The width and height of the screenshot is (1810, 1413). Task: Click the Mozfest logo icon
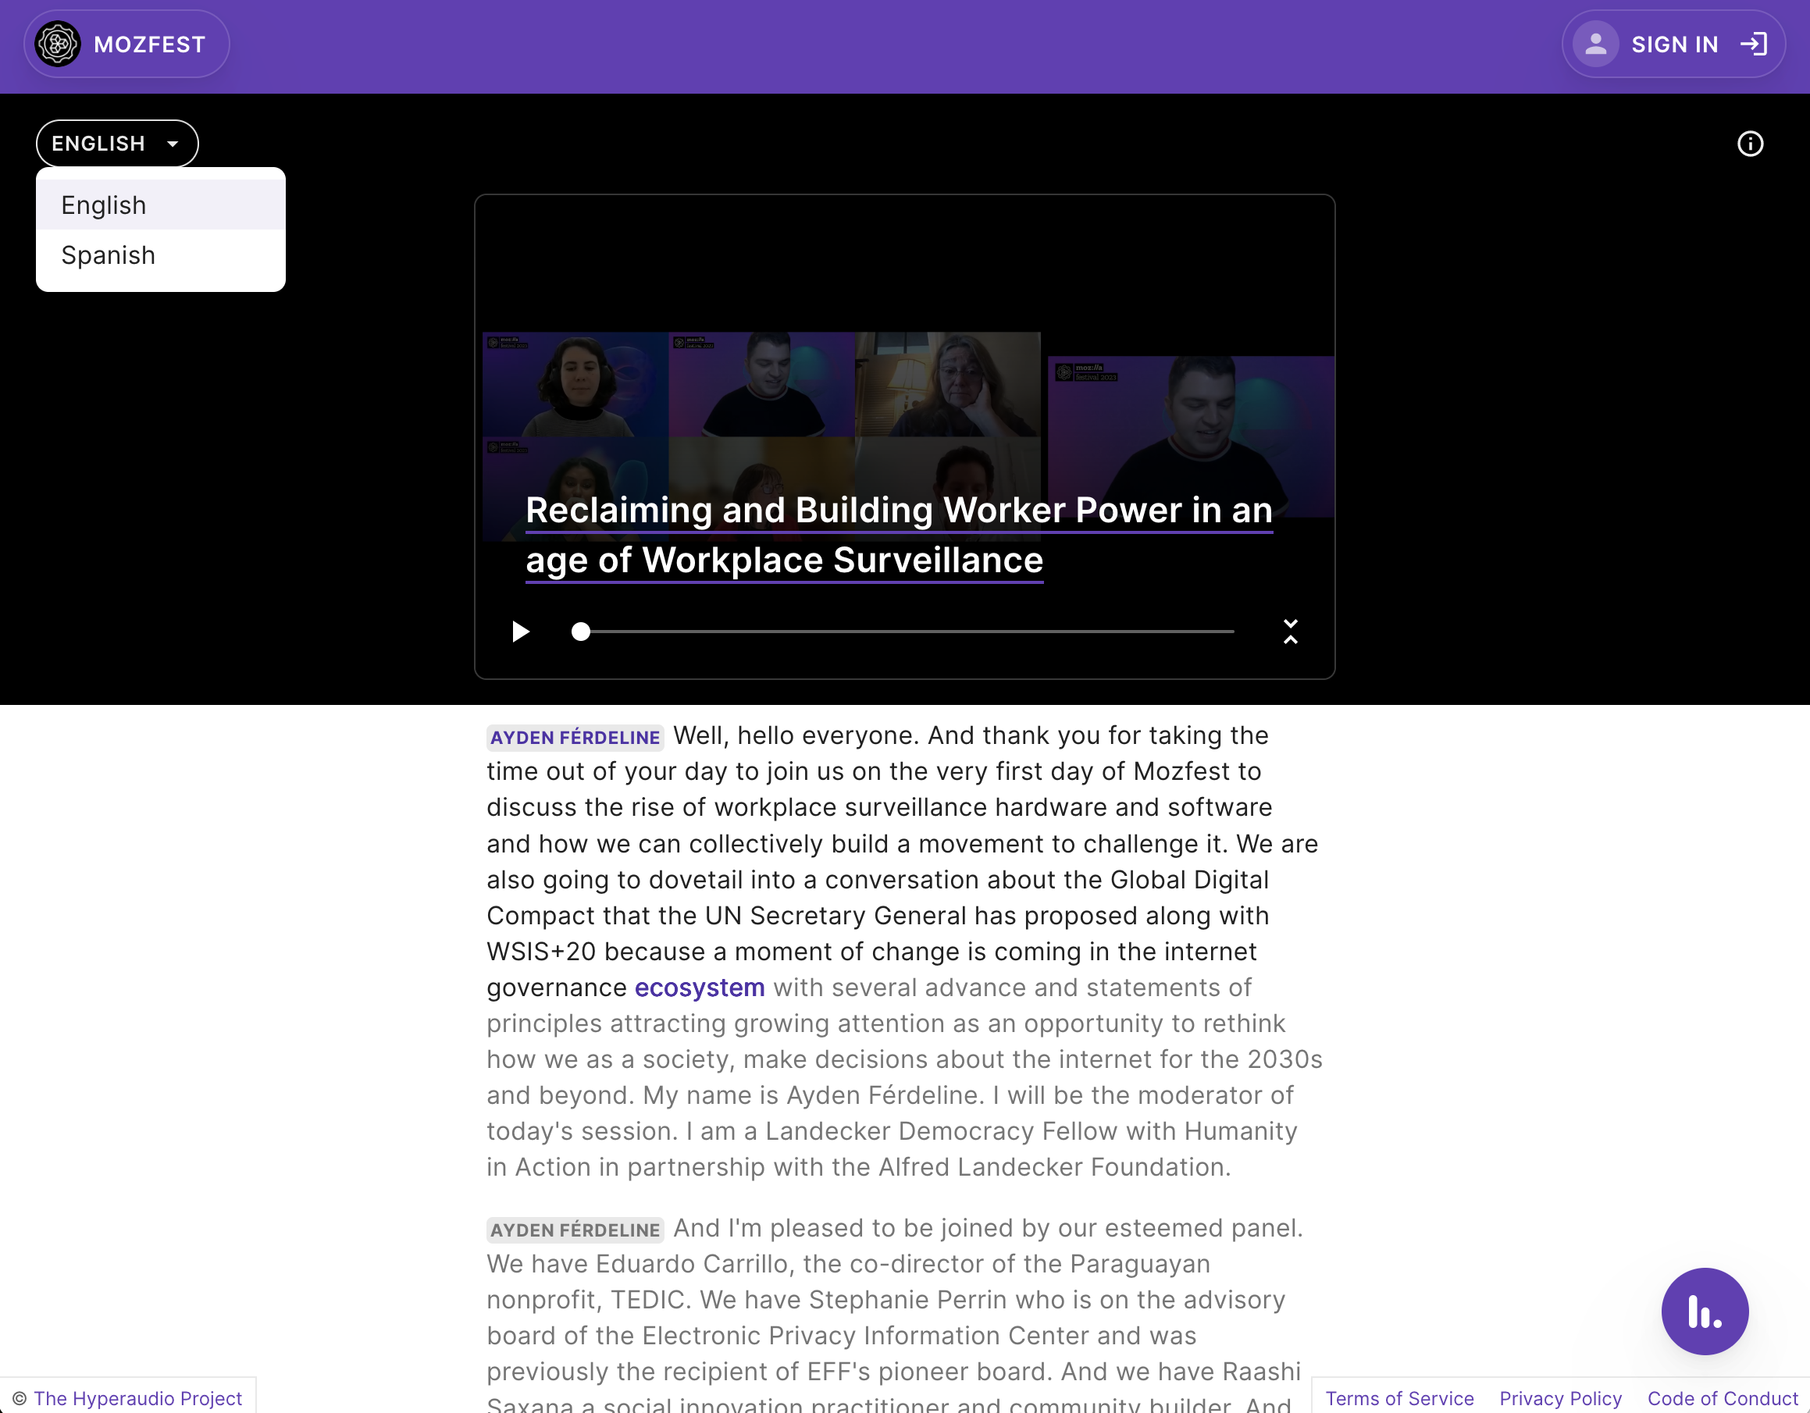(57, 43)
